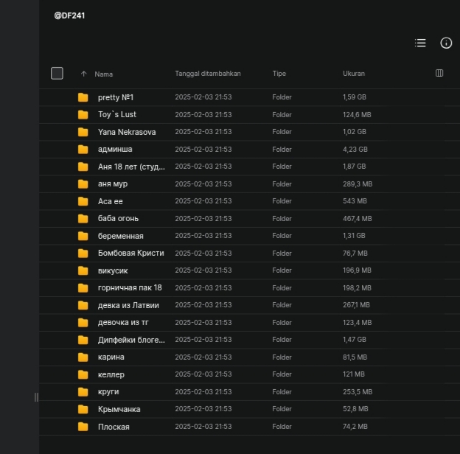Click folder icon of девка из Латвии
Viewport: 460px width, 454px height.
(x=83, y=305)
